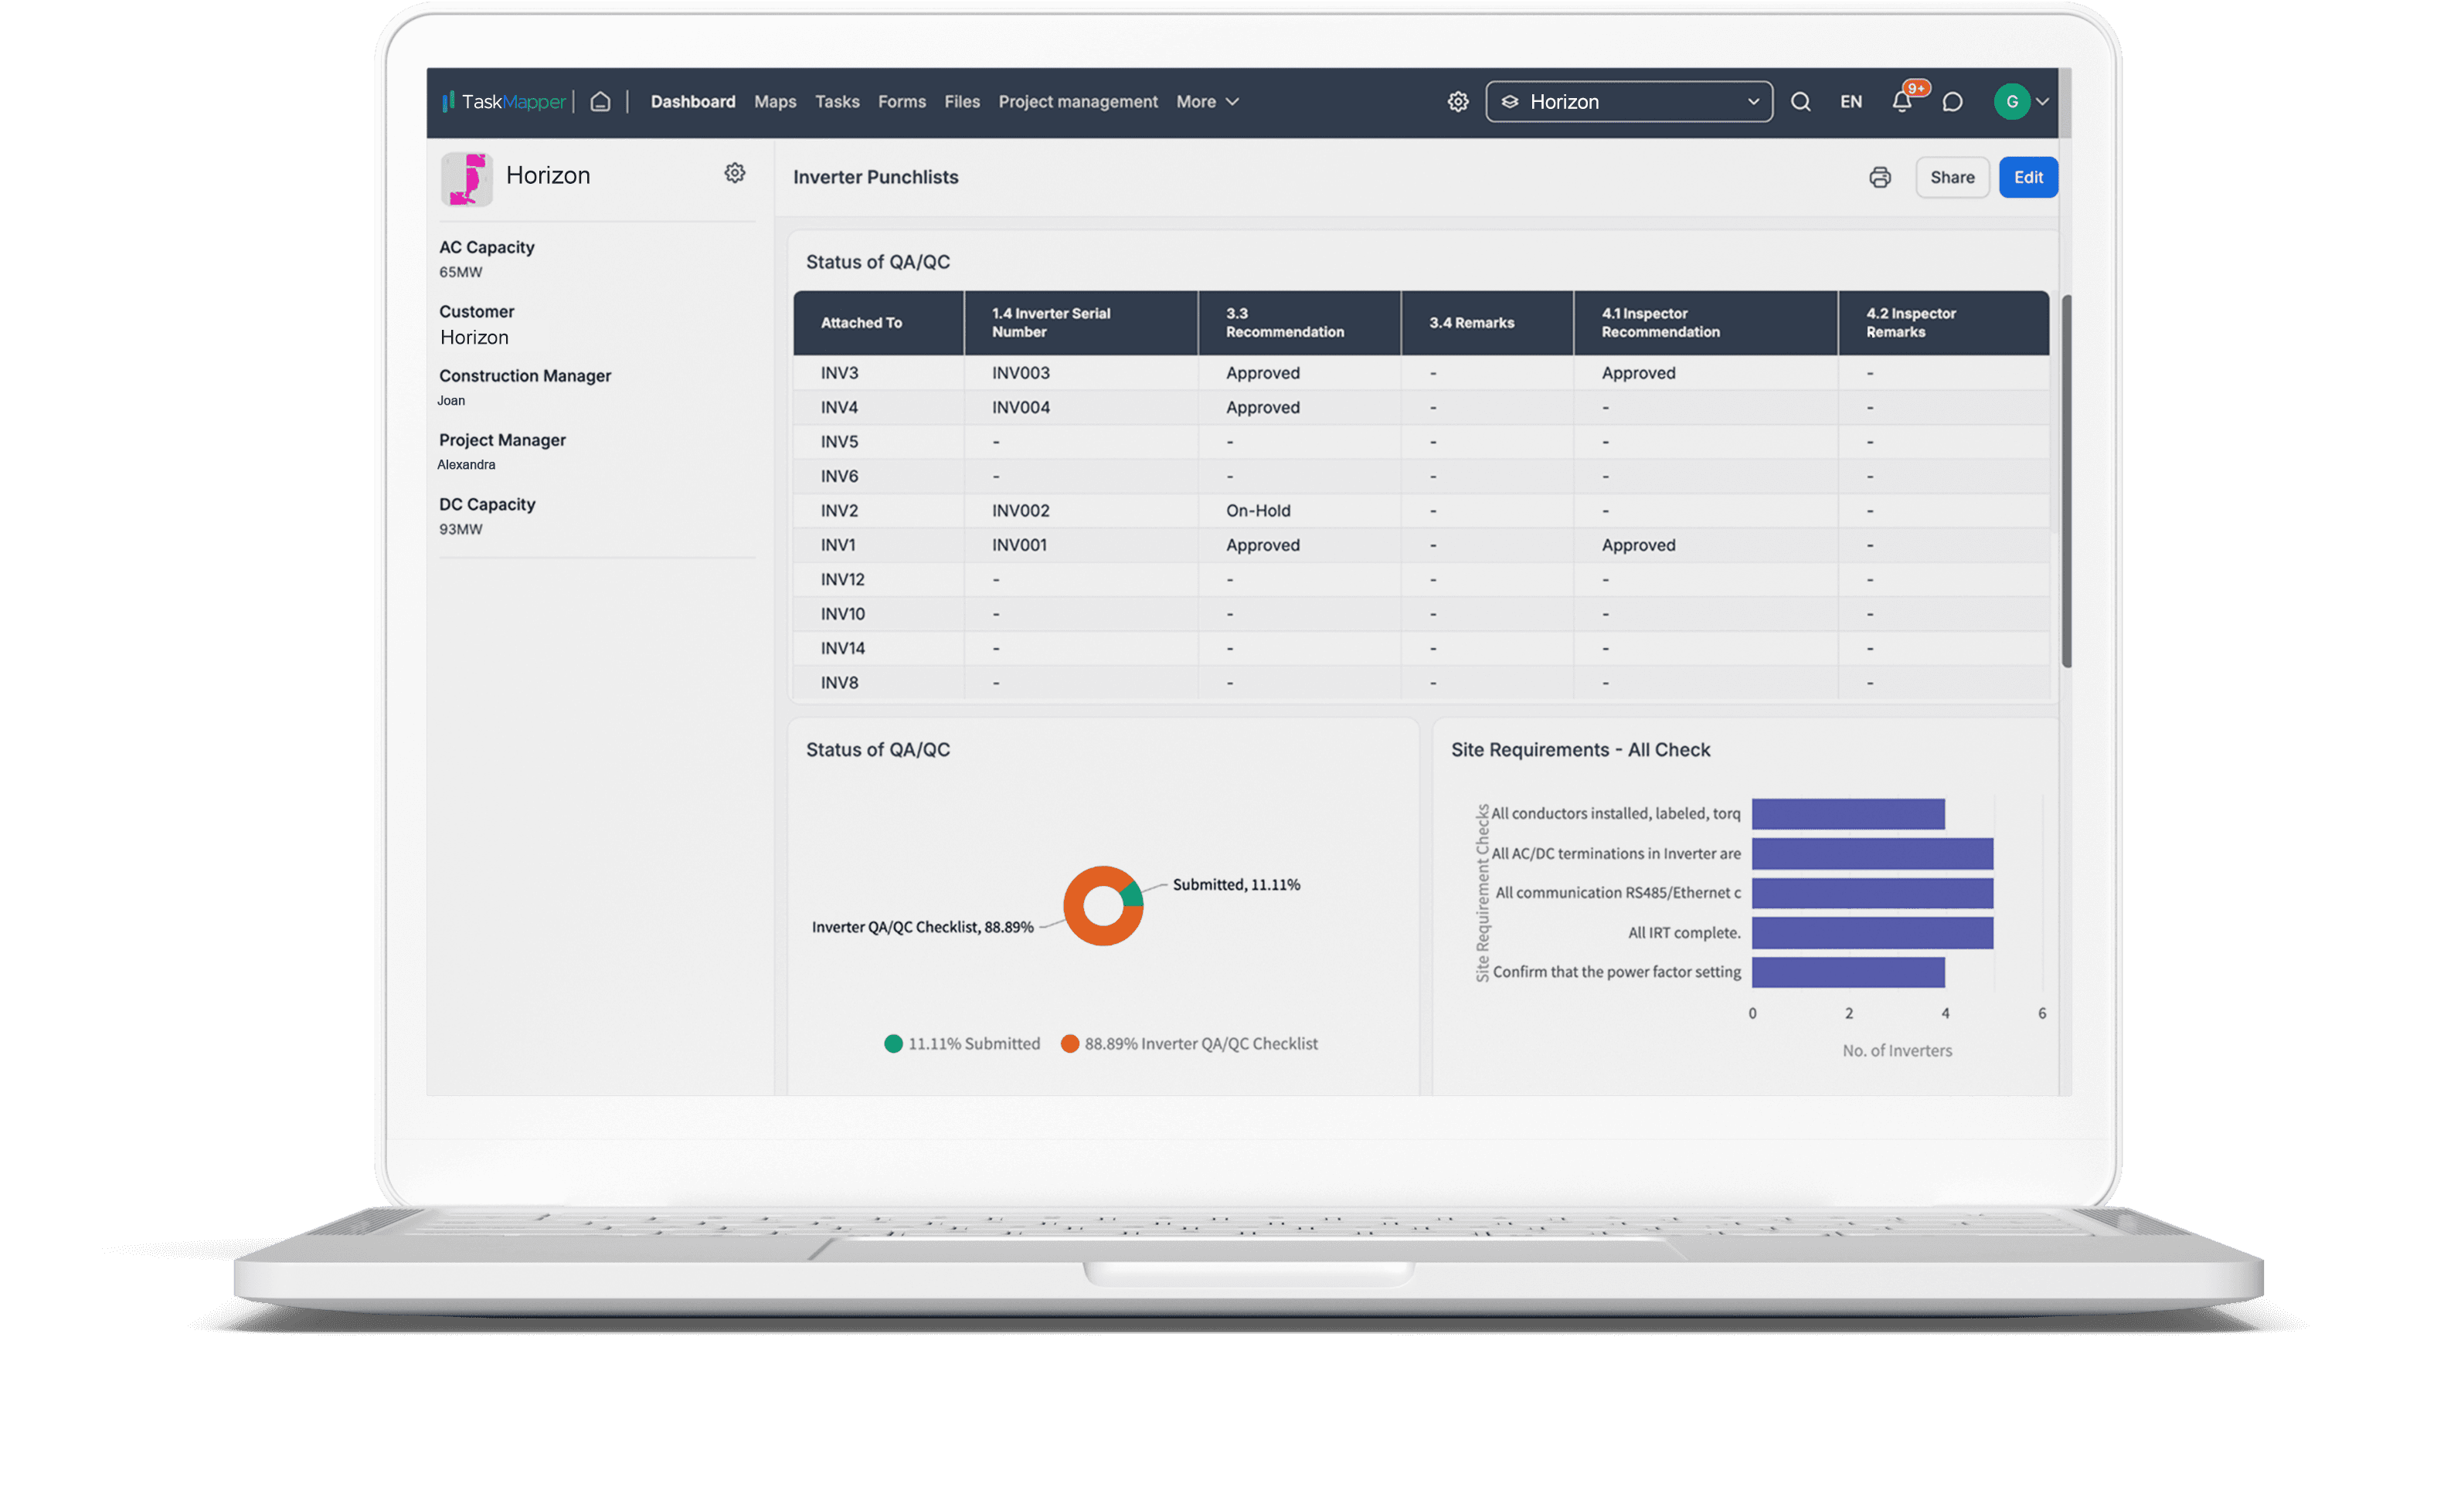
Task: Select the Dashboard tab in navigation
Action: [x=692, y=100]
